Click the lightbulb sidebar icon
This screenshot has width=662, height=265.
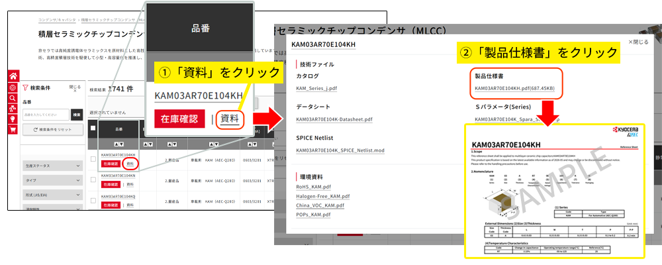coord(13,119)
